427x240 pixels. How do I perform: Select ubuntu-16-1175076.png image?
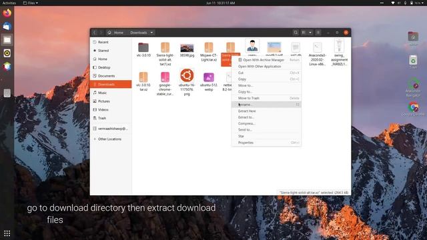(x=187, y=75)
